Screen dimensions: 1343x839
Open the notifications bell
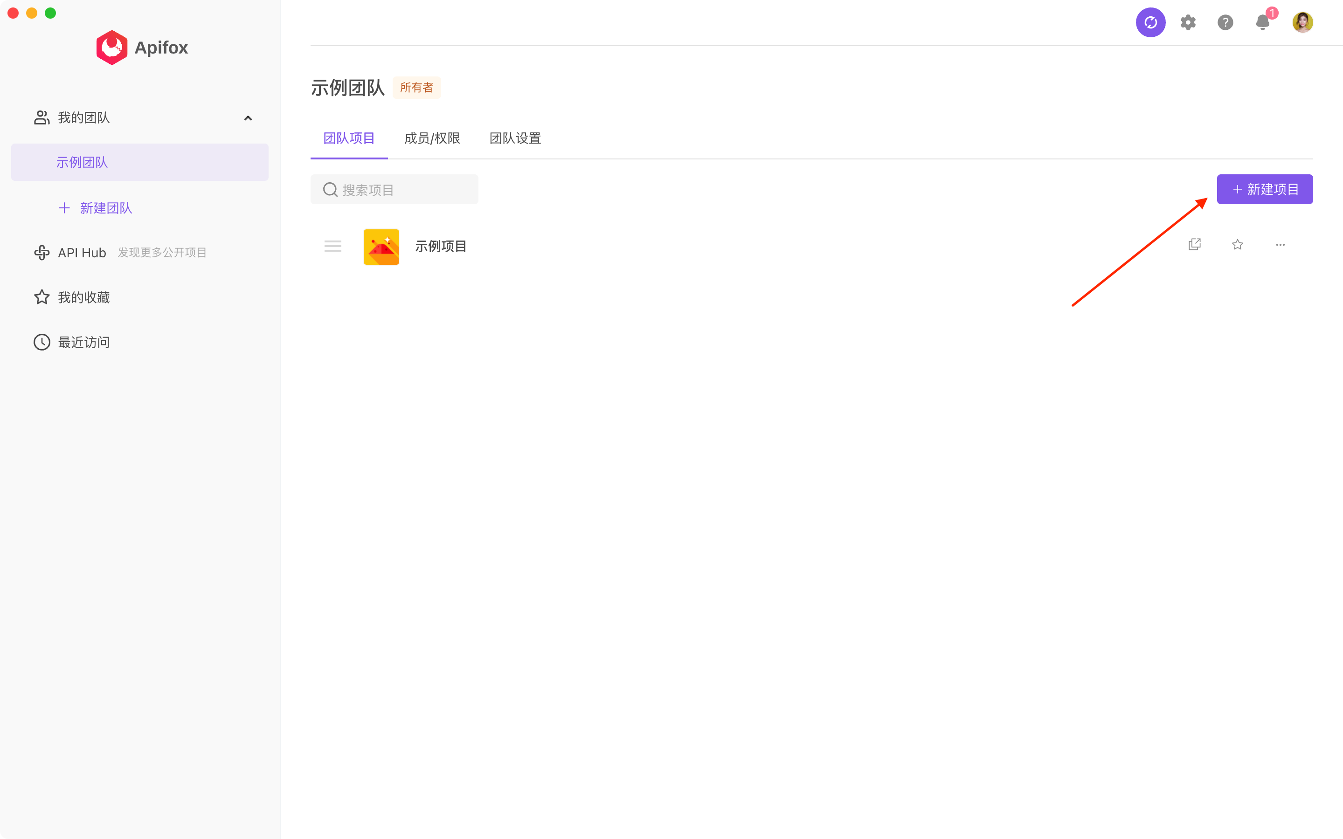pos(1262,23)
